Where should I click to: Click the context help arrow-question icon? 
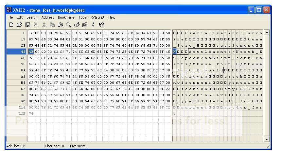[x=101, y=25]
